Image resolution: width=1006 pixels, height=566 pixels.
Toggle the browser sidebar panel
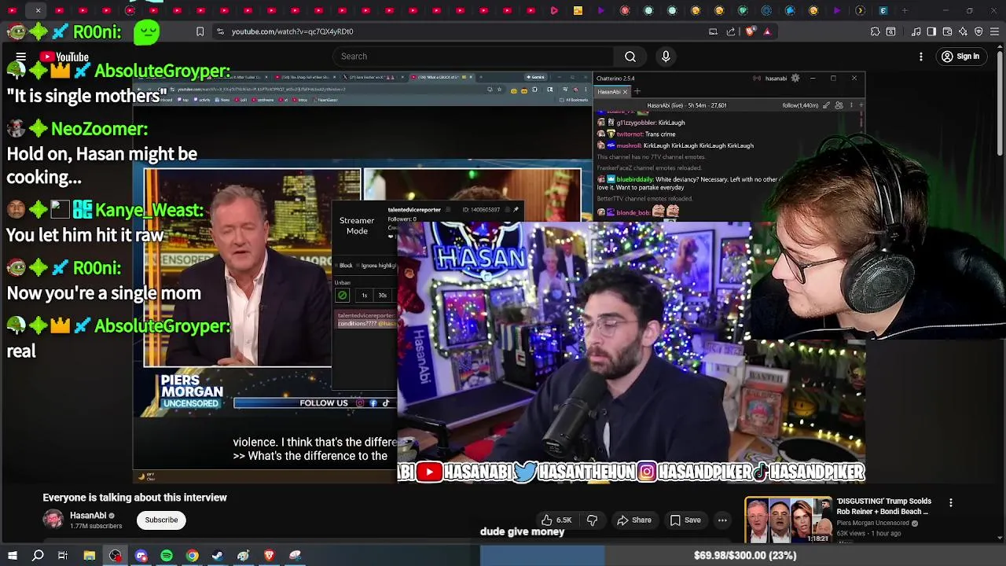tap(931, 31)
